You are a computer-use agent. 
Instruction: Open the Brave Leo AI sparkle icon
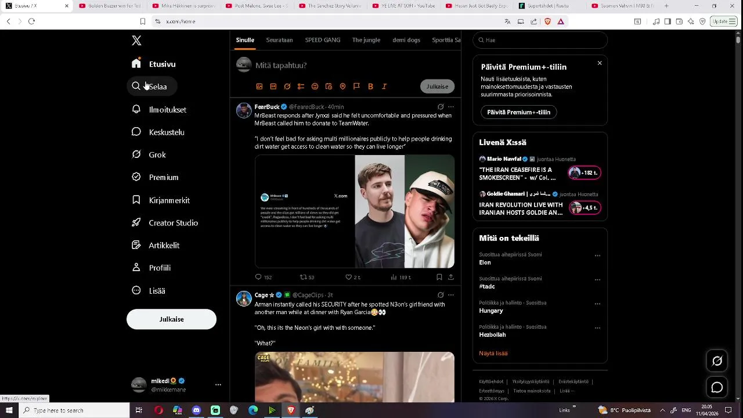(x=691, y=21)
